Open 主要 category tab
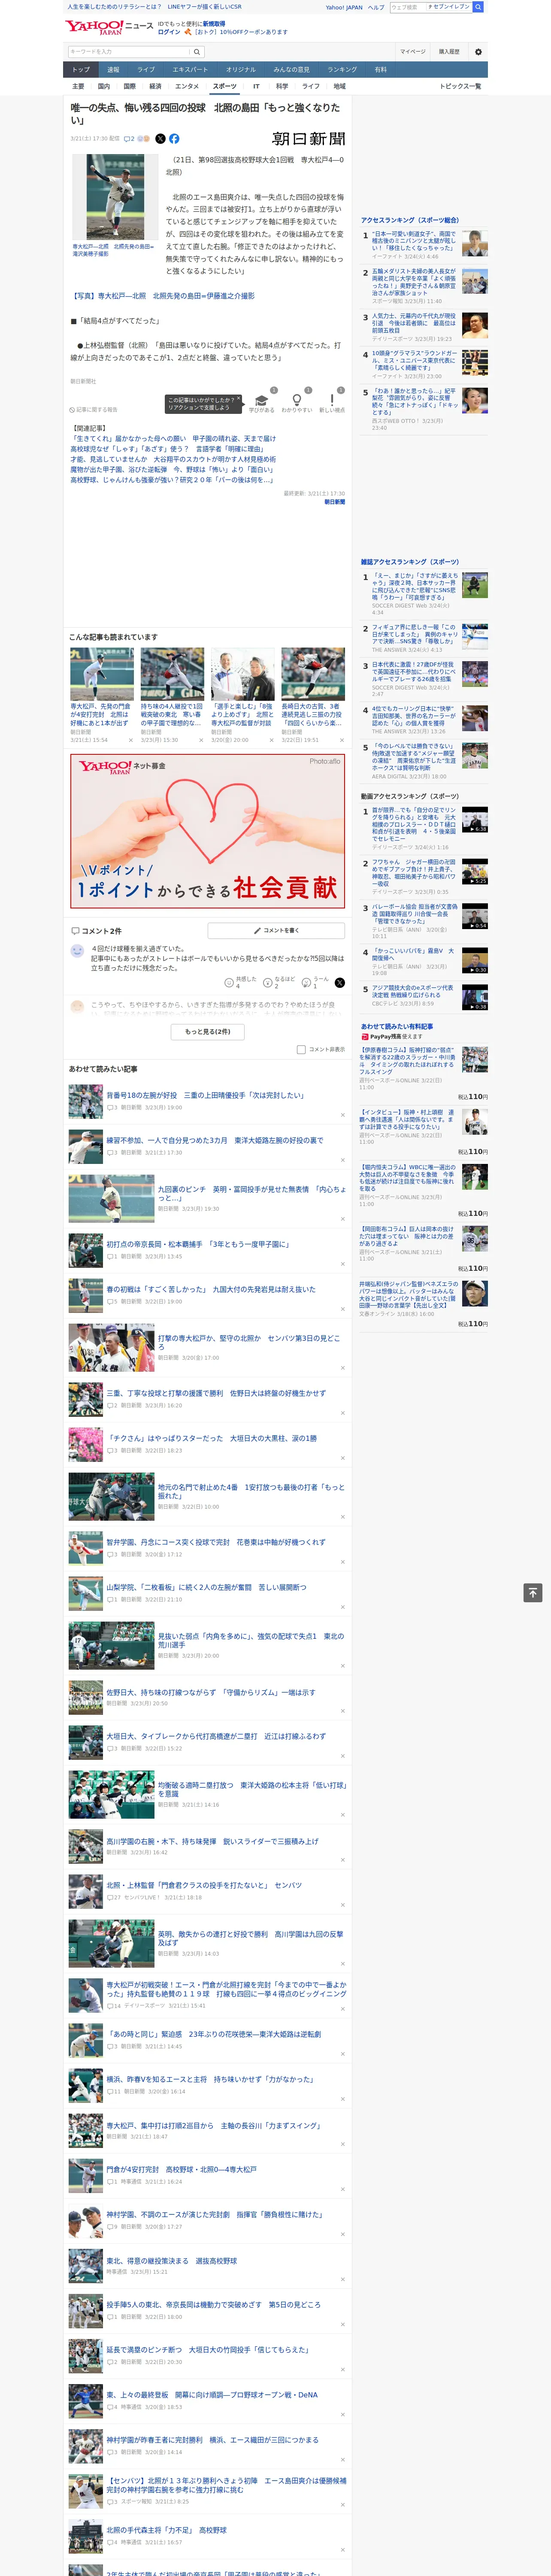Screen dimensions: 551x2576 [x=78, y=86]
